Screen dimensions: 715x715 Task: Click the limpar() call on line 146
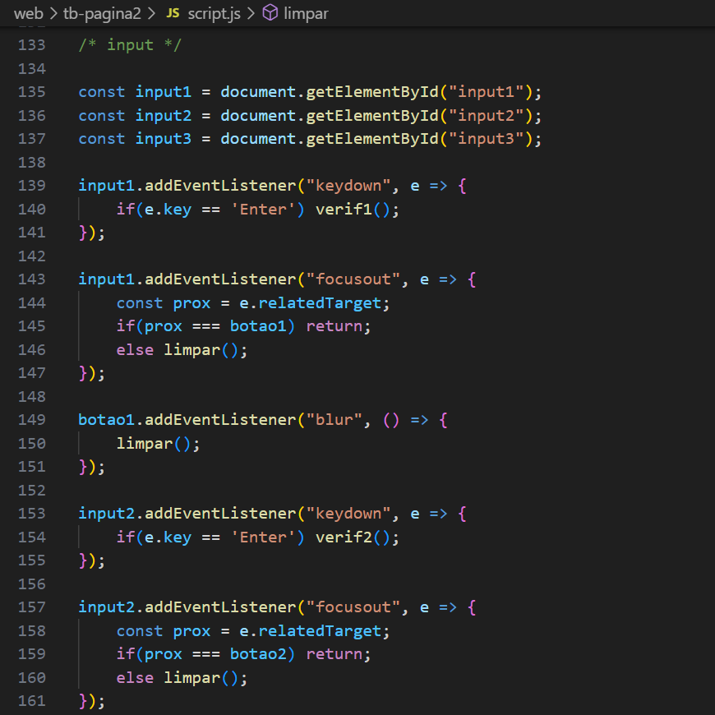(x=192, y=349)
